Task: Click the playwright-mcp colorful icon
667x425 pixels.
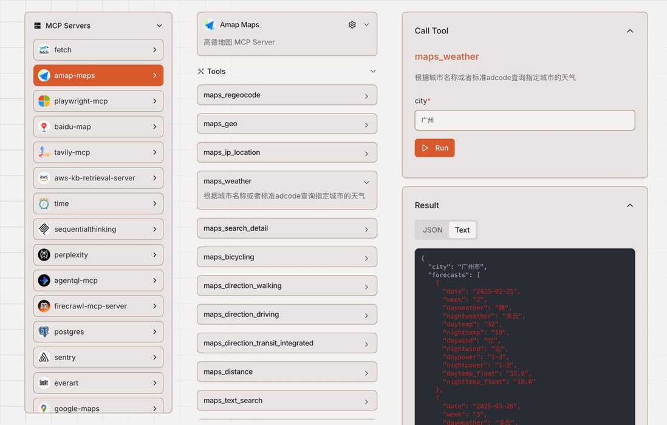Action: (x=44, y=101)
